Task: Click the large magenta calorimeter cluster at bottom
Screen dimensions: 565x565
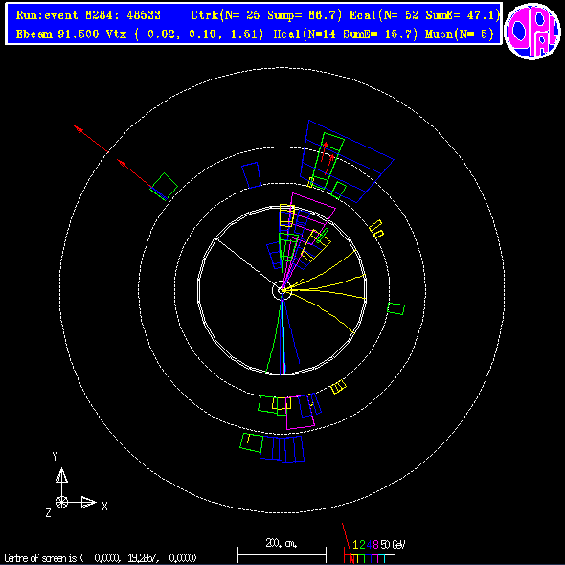Action: pos(300,413)
